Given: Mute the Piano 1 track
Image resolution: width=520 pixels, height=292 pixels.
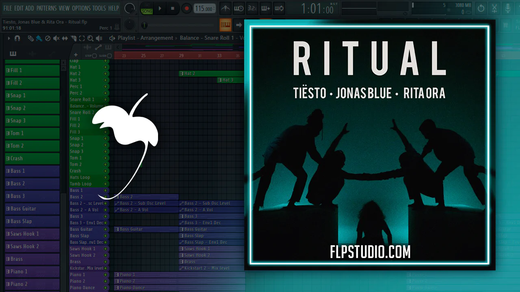Looking at the screenshot, I should [x=106, y=275].
